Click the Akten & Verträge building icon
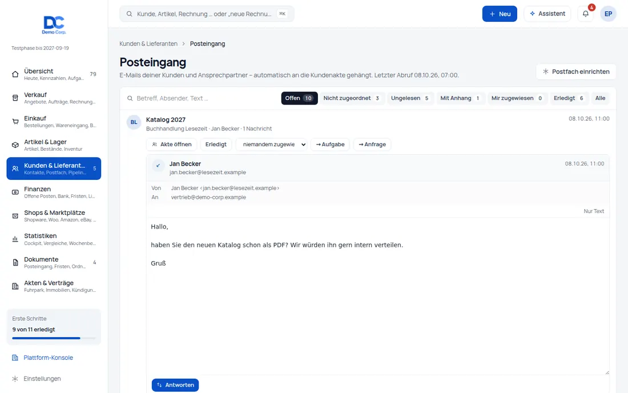Image resolution: width=628 pixels, height=393 pixels. click(x=15, y=286)
